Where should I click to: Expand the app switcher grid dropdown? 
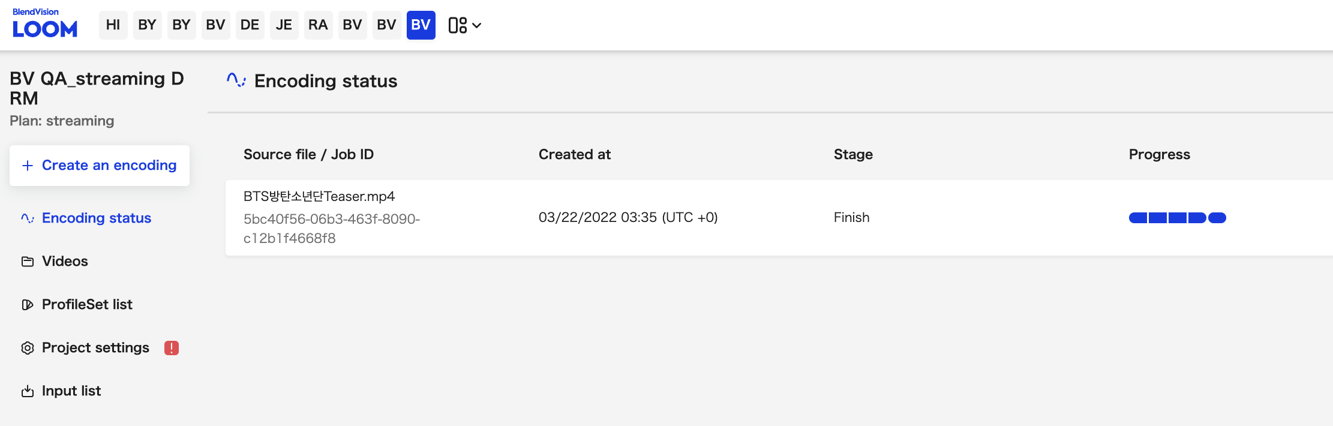tap(465, 25)
